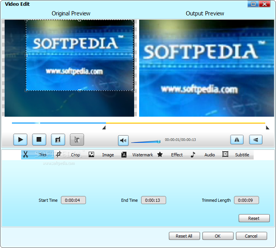Set the trim end point button
276x248 pixels.
click(77, 140)
